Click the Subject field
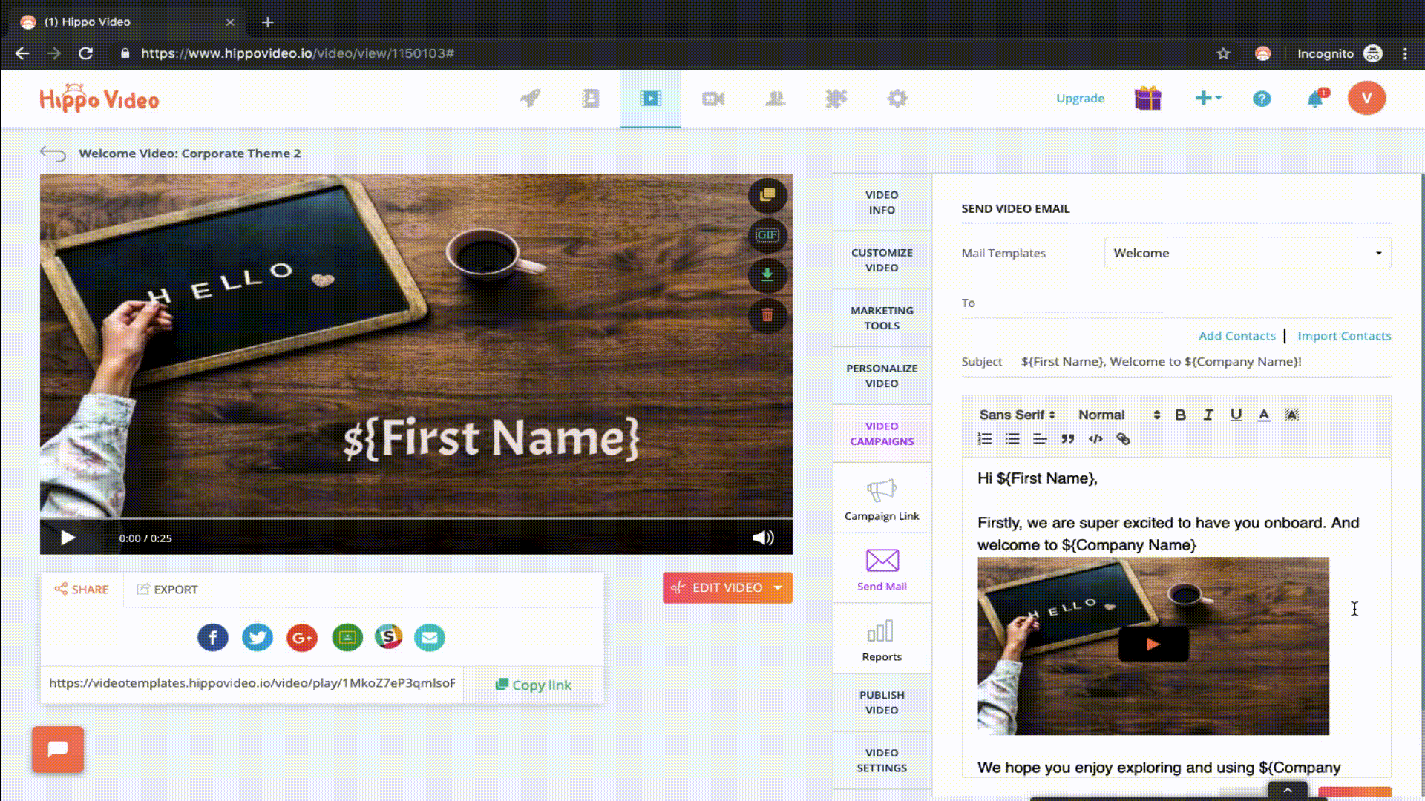This screenshot has height=801, width=1425. coord(1205,362)
